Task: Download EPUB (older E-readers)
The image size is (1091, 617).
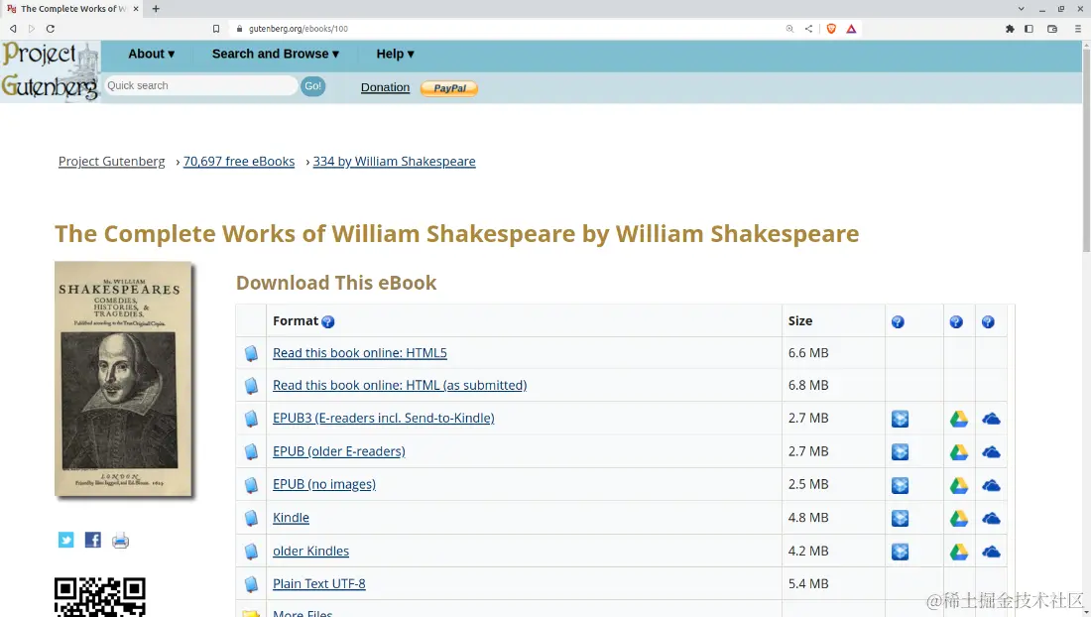Action: [339, 451]
